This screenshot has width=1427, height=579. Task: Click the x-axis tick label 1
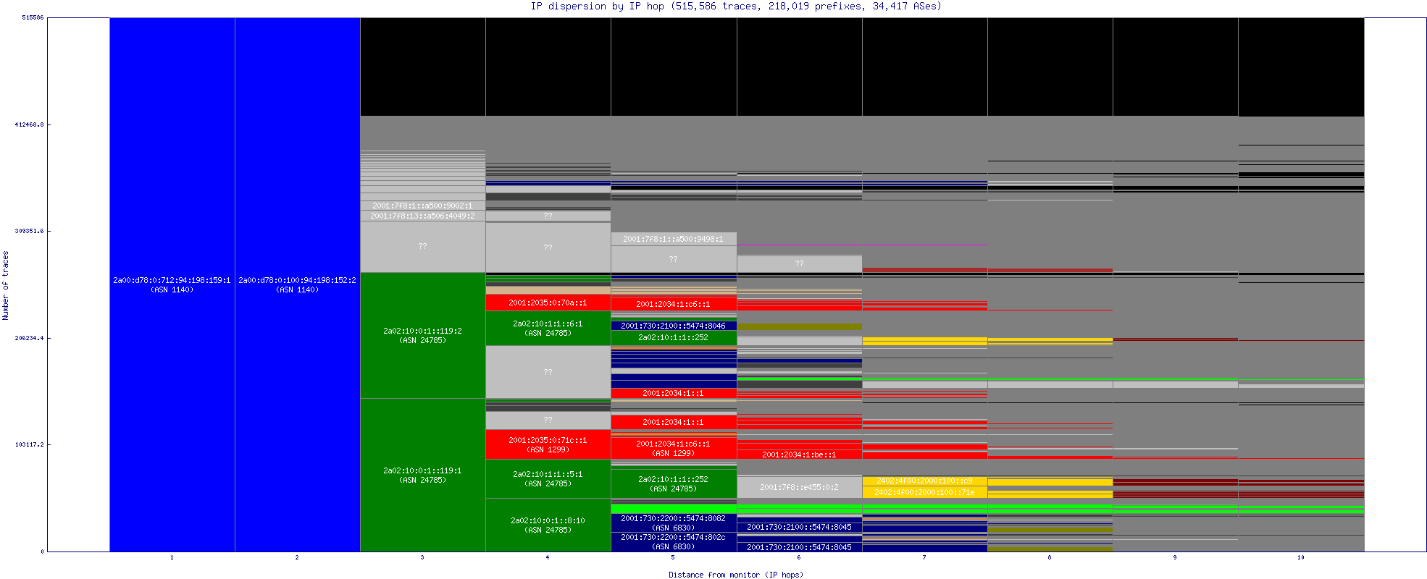click(x=172, y=557)
